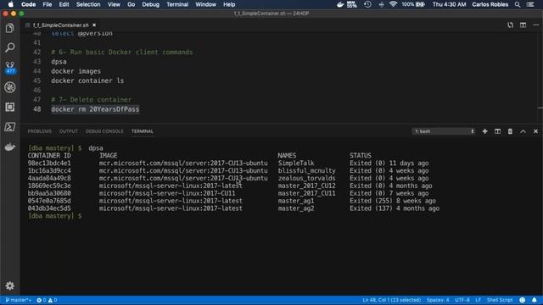
Task: Click Ln 48, Col 1 cursor position
Action: click(x=391, y=300)
